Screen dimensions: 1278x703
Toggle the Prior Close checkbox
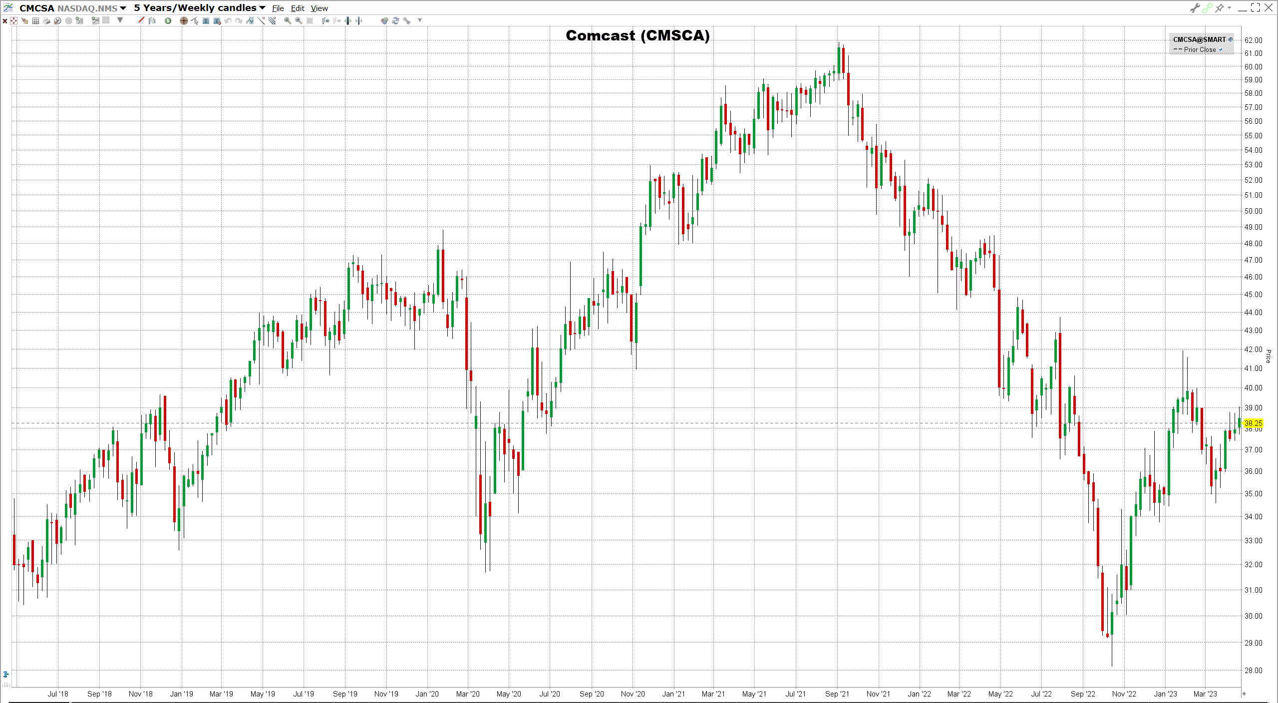pos(1221,49)
